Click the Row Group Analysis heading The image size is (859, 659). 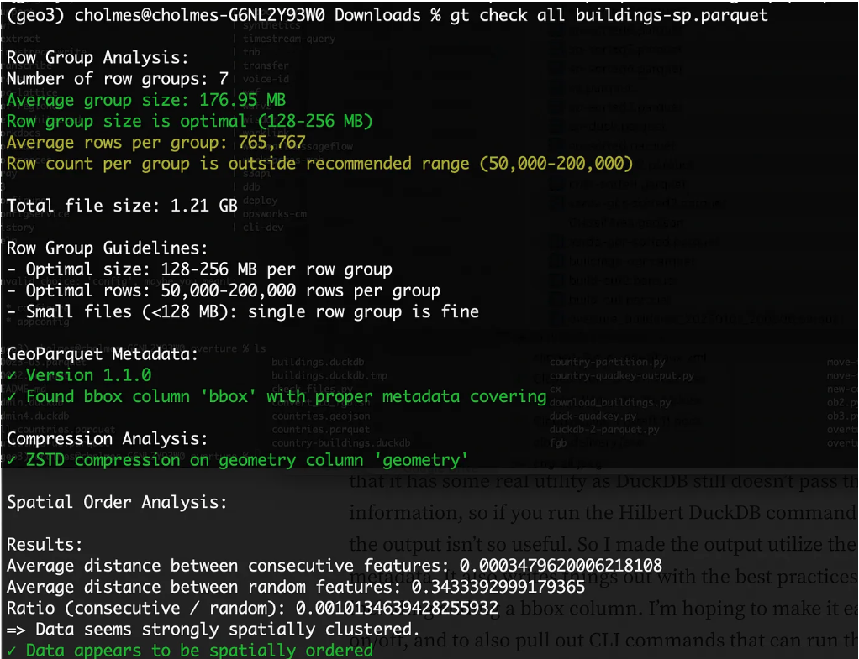coord(97,58)
